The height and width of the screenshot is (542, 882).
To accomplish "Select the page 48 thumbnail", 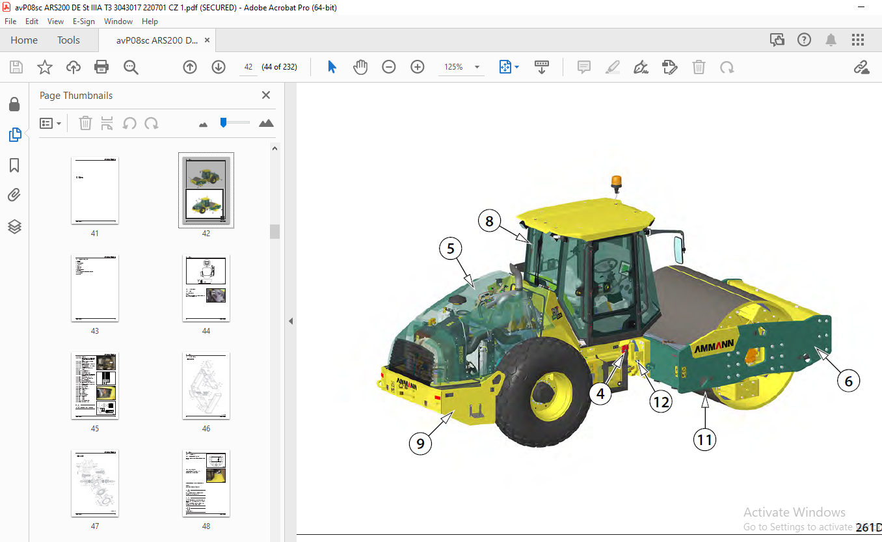I will pos(206,483).
